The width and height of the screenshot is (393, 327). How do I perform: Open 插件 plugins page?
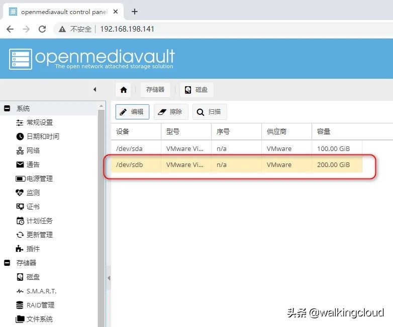tap(33, 249)
